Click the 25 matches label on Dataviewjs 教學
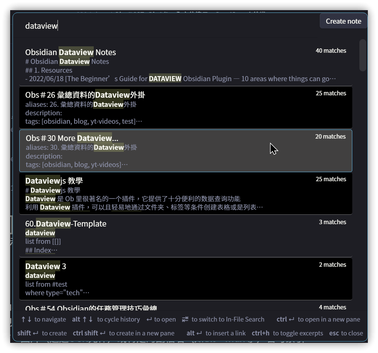The image size is (378, 353). 331,179
